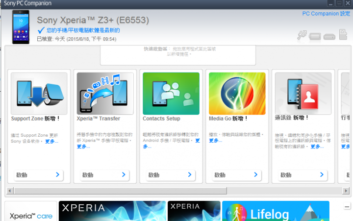Click the last checked date text
Screen dimensions: 353x221
pos(76,39)
